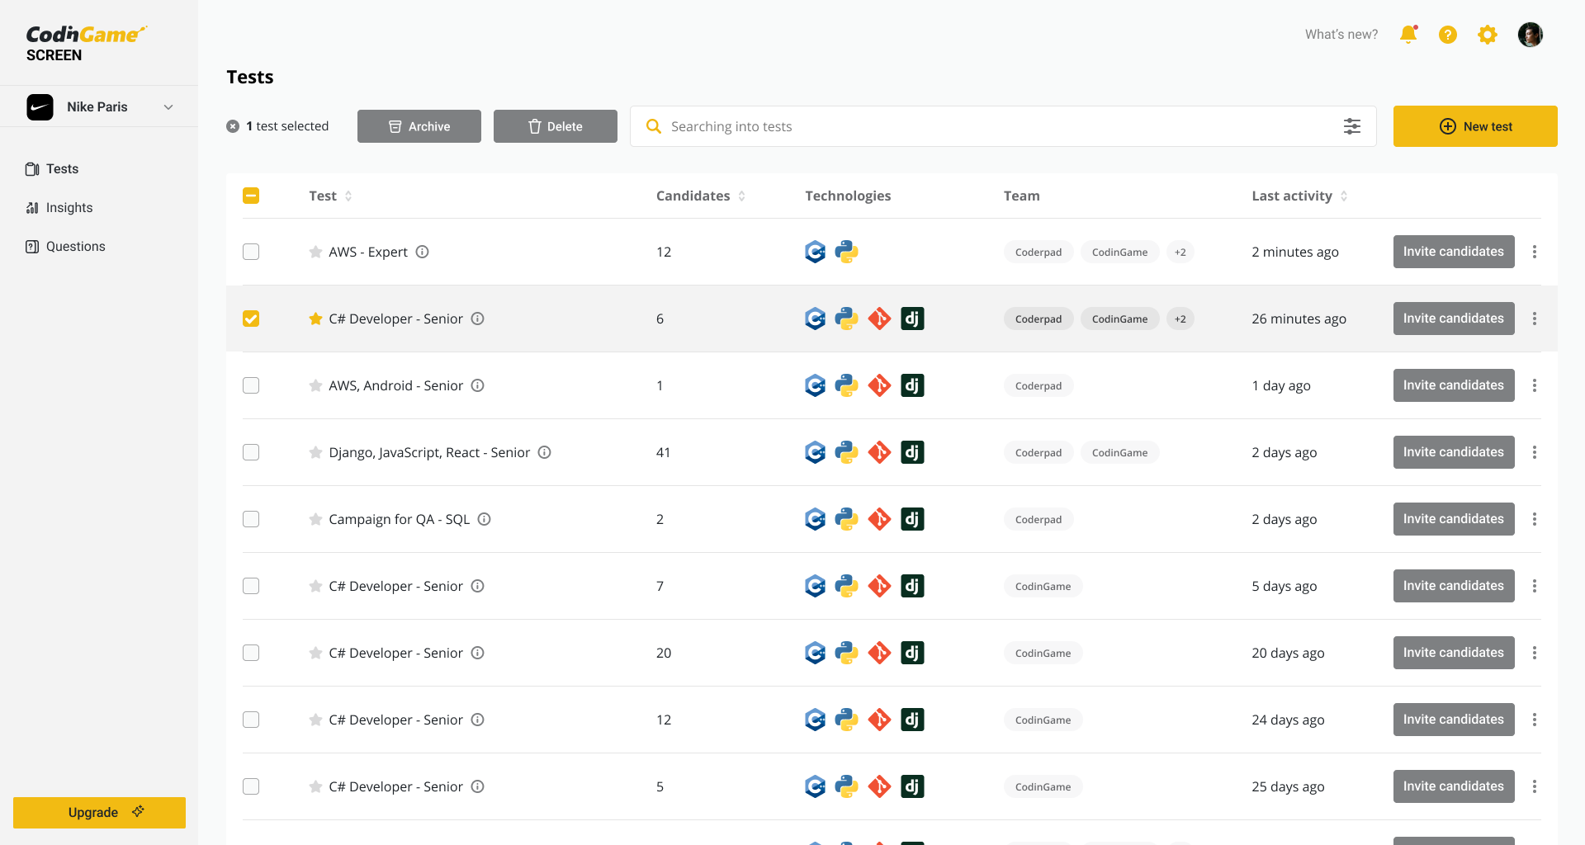The width and height of the screenshot is (1585, 845).
Task: Open the notifications bell
Action: click(1408, 35)
